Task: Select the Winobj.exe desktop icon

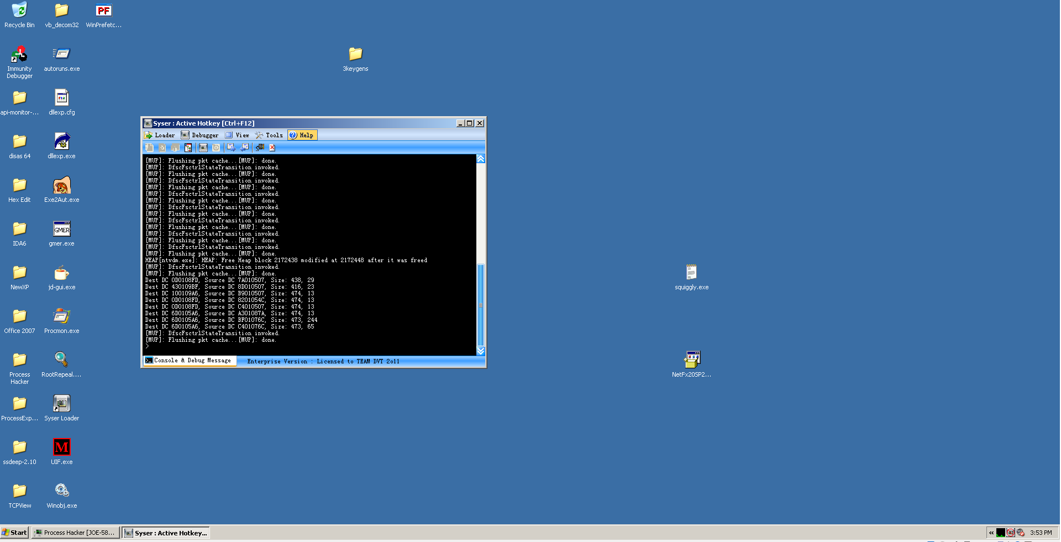Action: click(62, 496)
